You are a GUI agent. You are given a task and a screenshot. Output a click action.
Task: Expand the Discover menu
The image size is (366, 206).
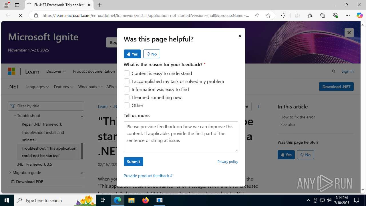(x=56, y=71)
